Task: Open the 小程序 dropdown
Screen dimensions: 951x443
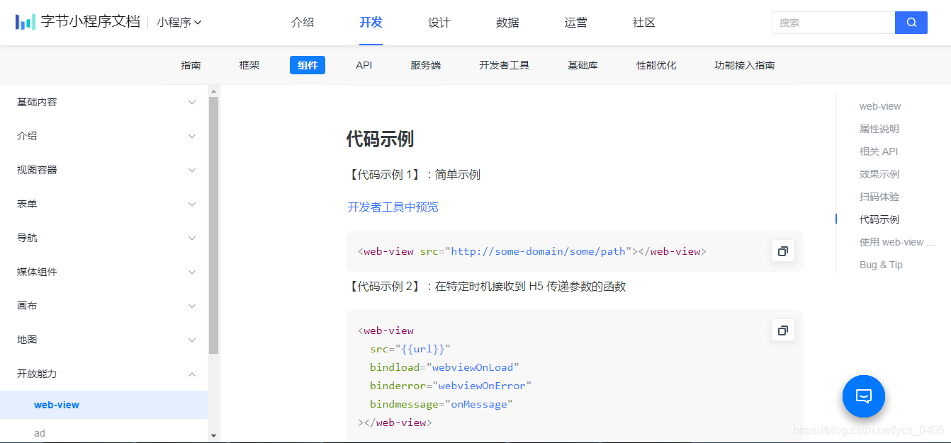Action: tap(176, 22)
